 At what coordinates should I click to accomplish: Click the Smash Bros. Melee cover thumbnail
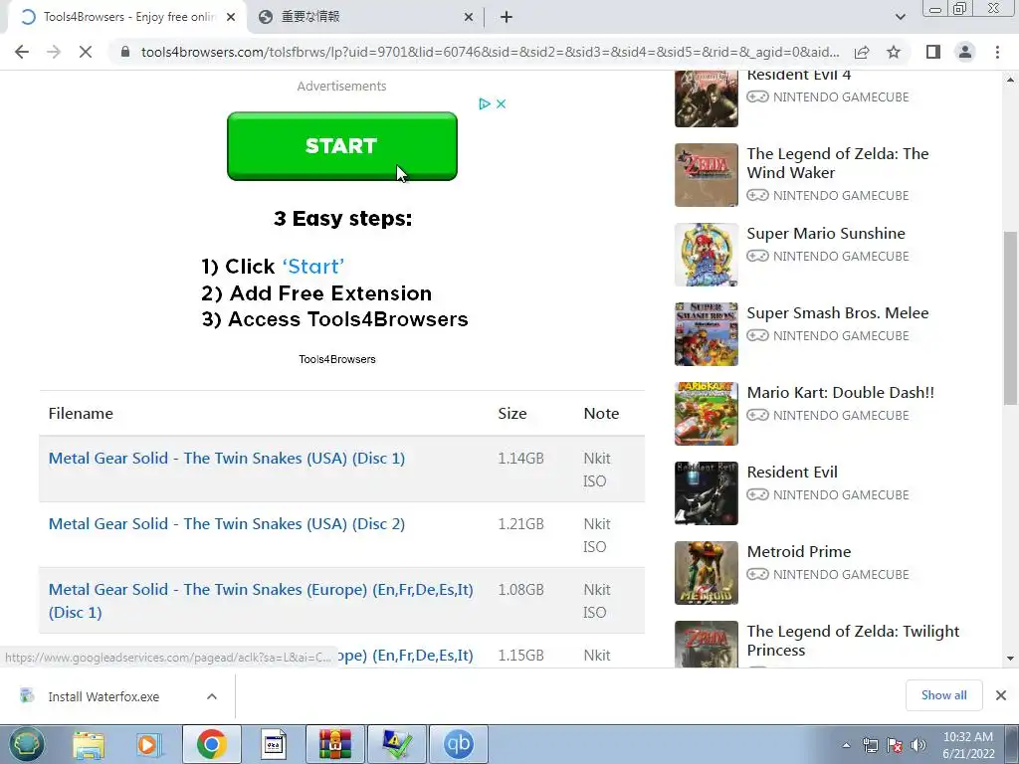[707, 334]
